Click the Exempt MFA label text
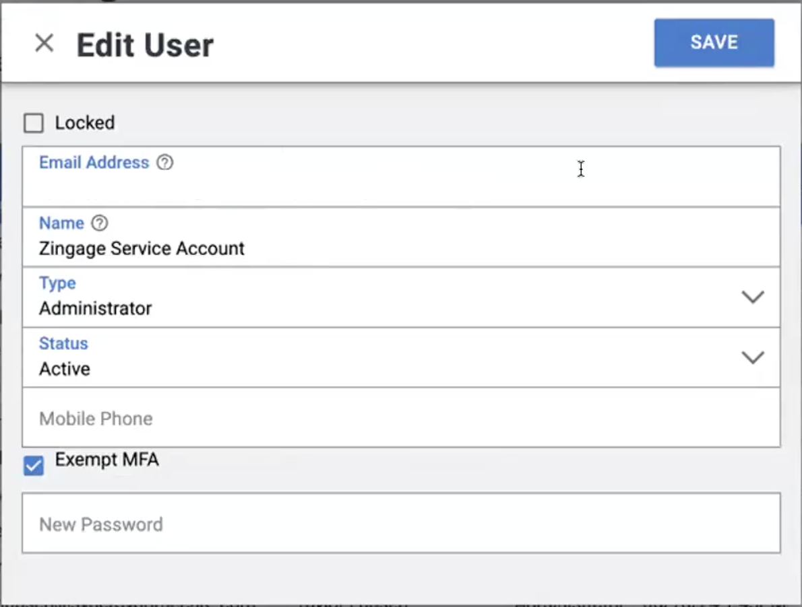 pos(107,460)
